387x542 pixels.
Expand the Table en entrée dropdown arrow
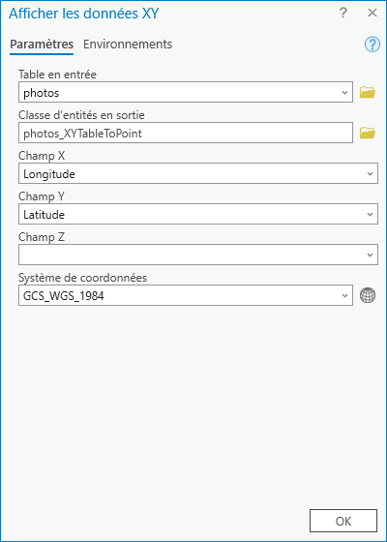(x=344, y=93)
